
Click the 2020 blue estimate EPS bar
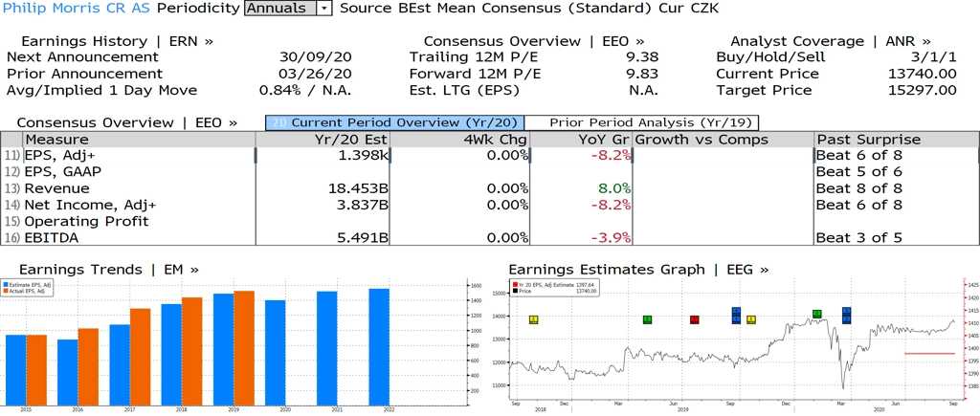(x=275, y=352)
